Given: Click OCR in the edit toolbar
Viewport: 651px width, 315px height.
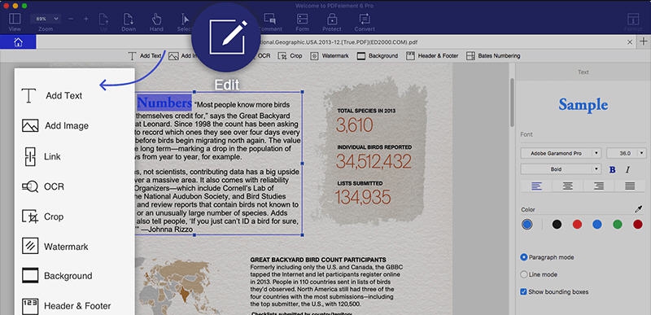Looking at the screenshot, I should coord(264,55).
